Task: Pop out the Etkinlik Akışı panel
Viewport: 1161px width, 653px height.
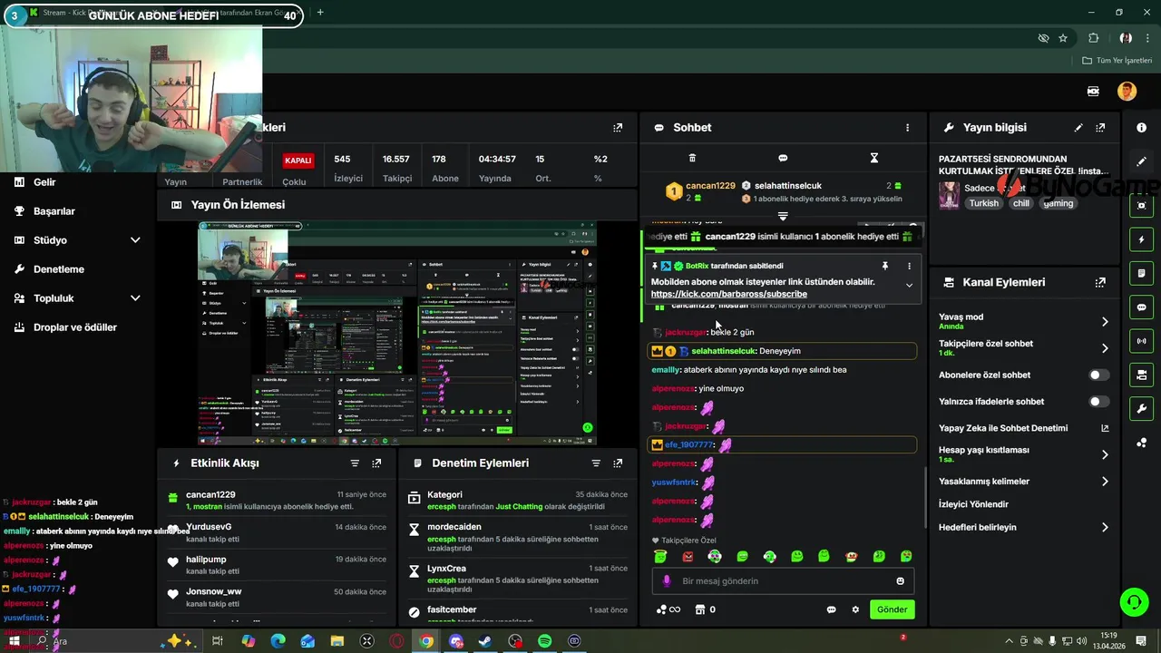Action: pos(376,463)
